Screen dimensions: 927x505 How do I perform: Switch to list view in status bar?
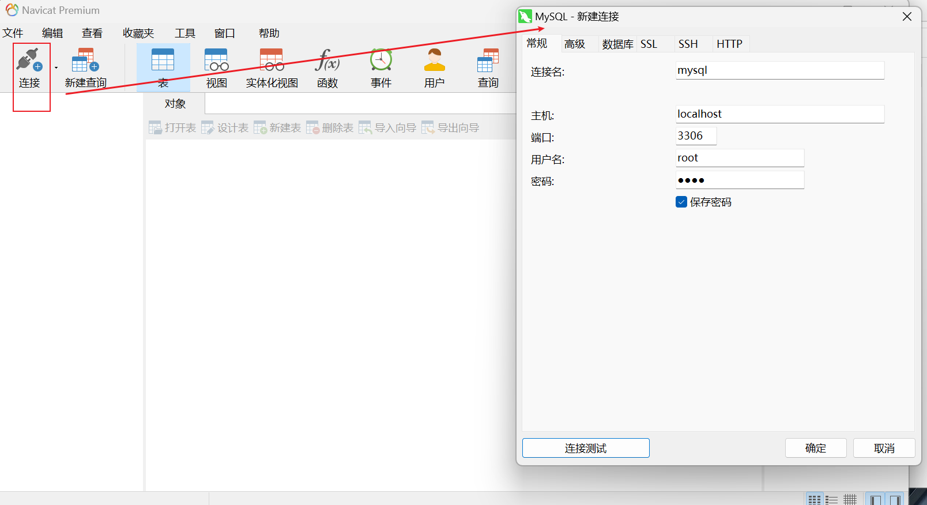click(x=831, y=499)
